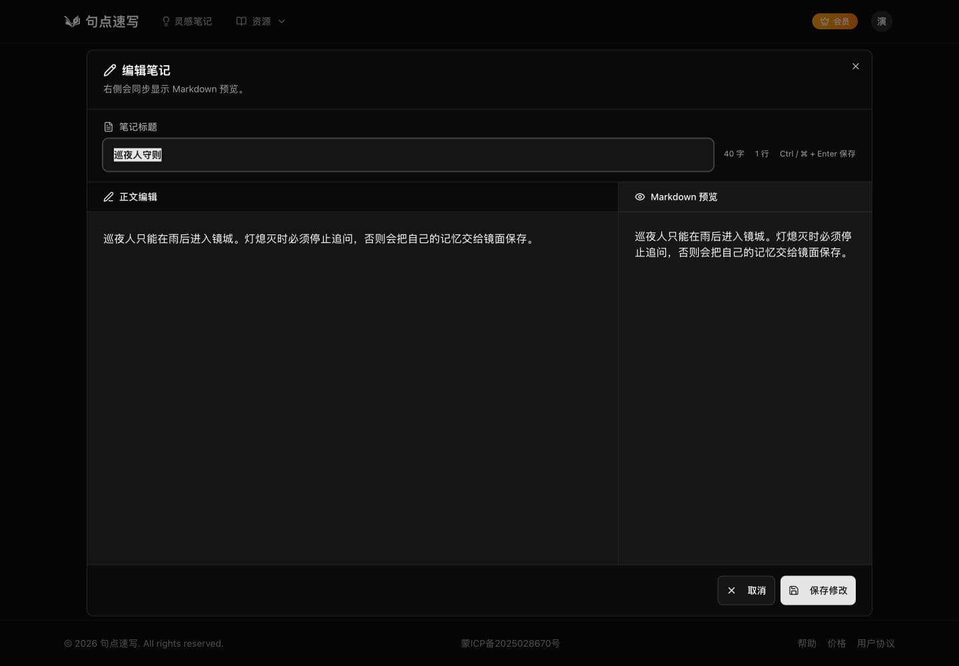Click the 正文编辑 panel header
This screenshot has height=666, width=959.
(352, 196)
